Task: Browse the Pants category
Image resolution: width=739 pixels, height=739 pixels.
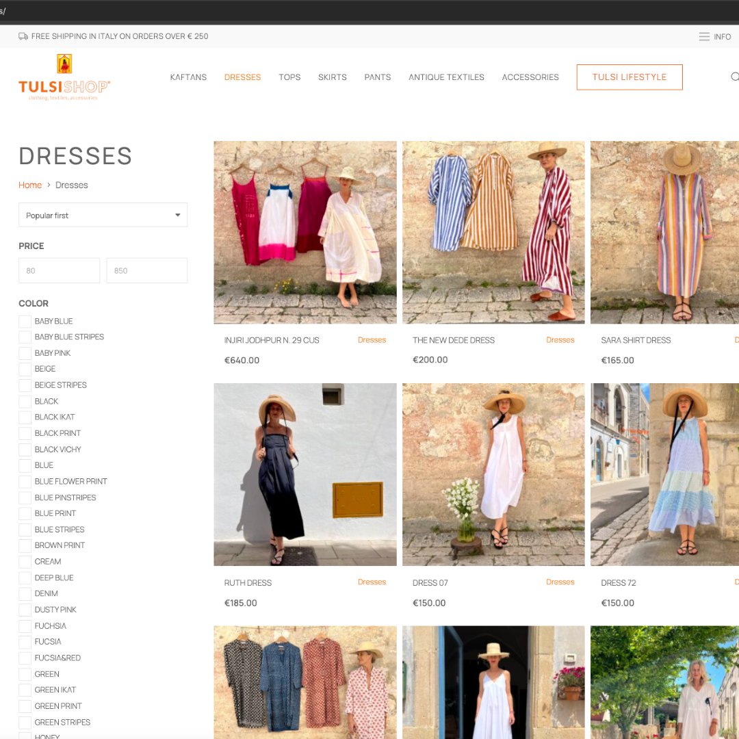Action: [378, 77]
